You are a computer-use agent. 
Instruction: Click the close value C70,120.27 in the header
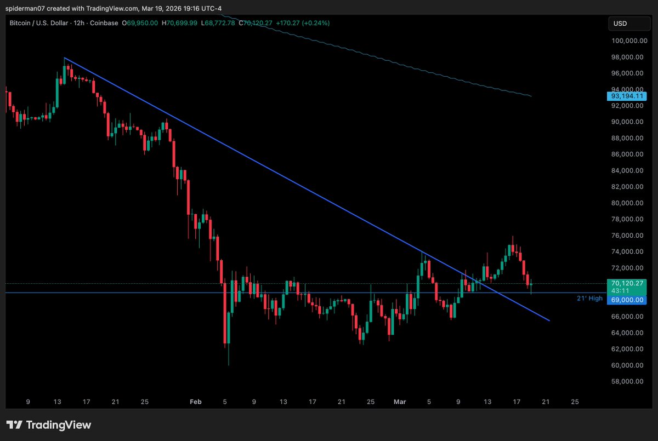coord(256,23)
